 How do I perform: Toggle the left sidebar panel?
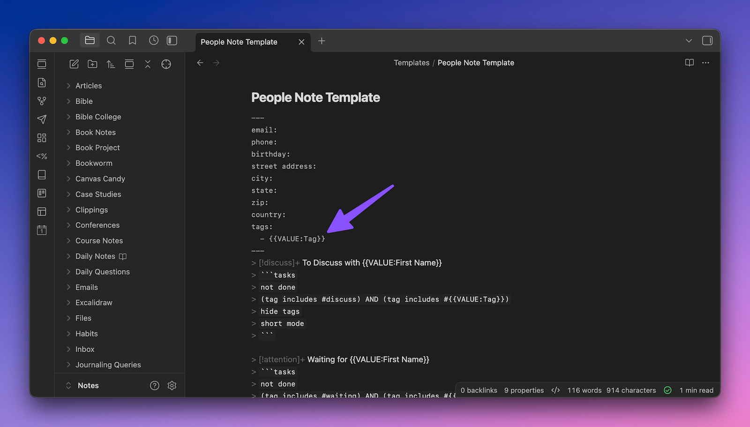[172, 41]
